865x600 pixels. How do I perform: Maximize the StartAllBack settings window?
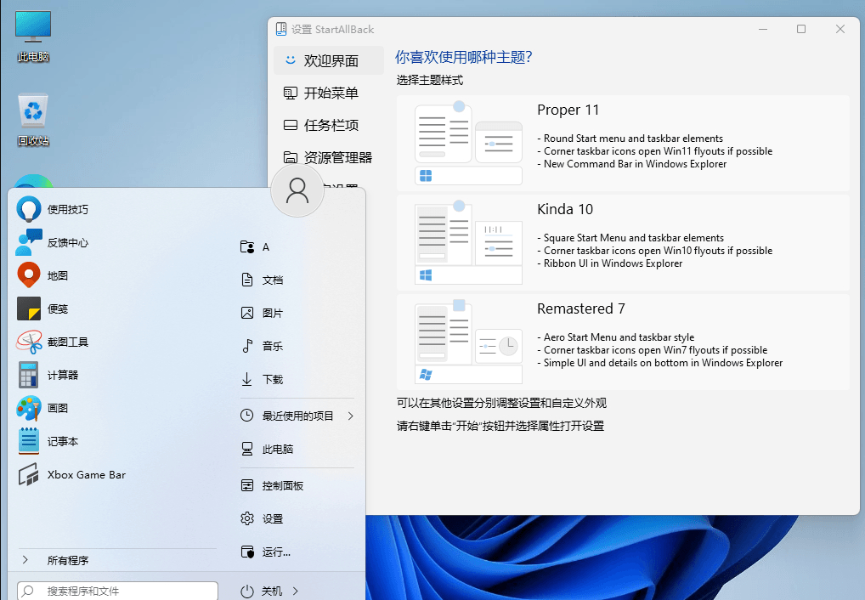click(x=801, y=29)
